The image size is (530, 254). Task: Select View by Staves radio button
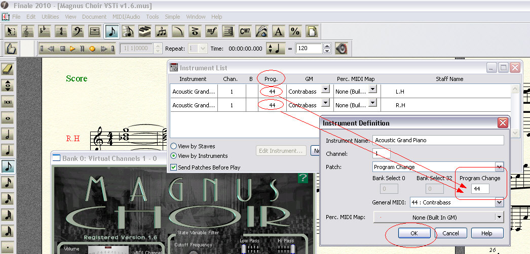point(173,146)
